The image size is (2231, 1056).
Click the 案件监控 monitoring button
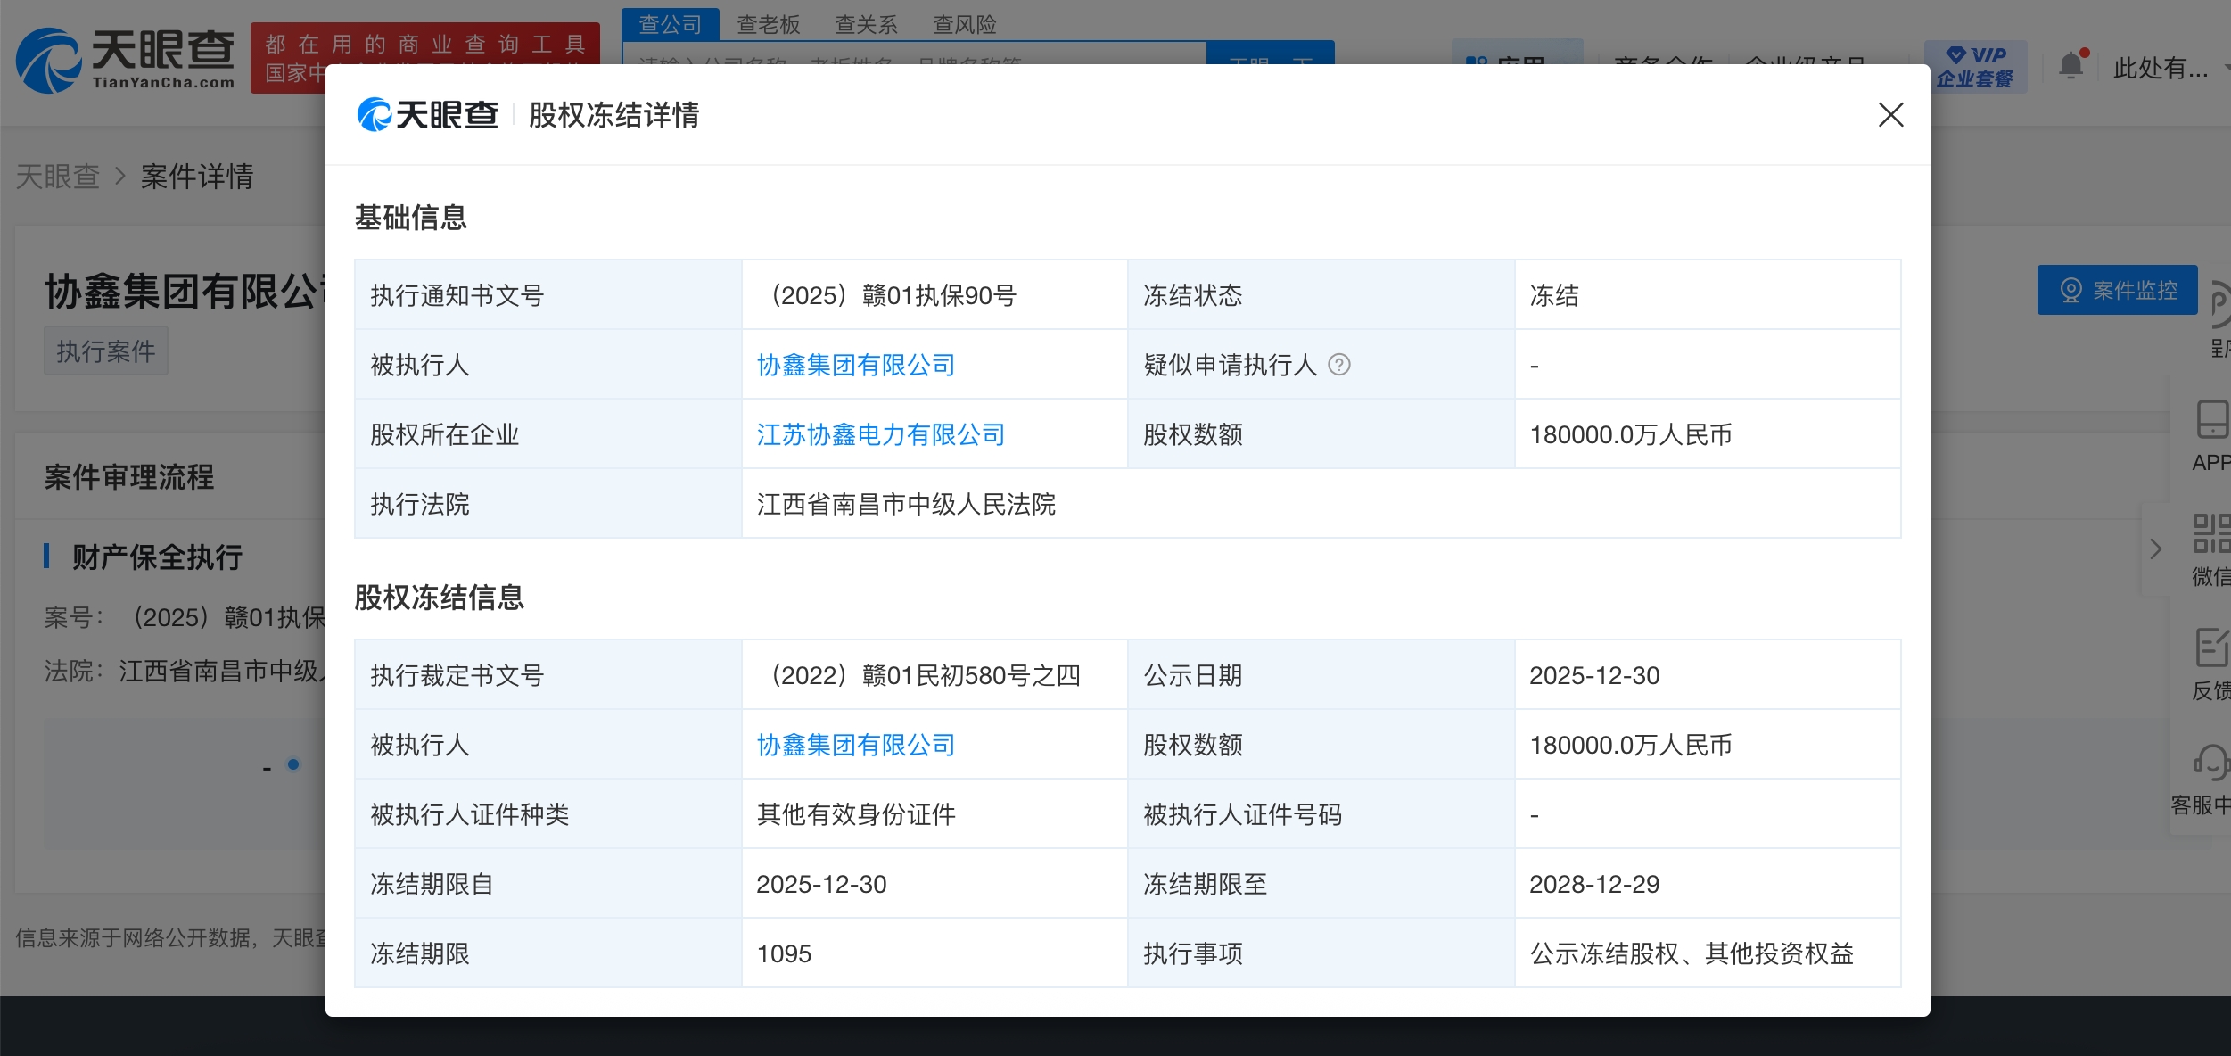click(2118, 290)
